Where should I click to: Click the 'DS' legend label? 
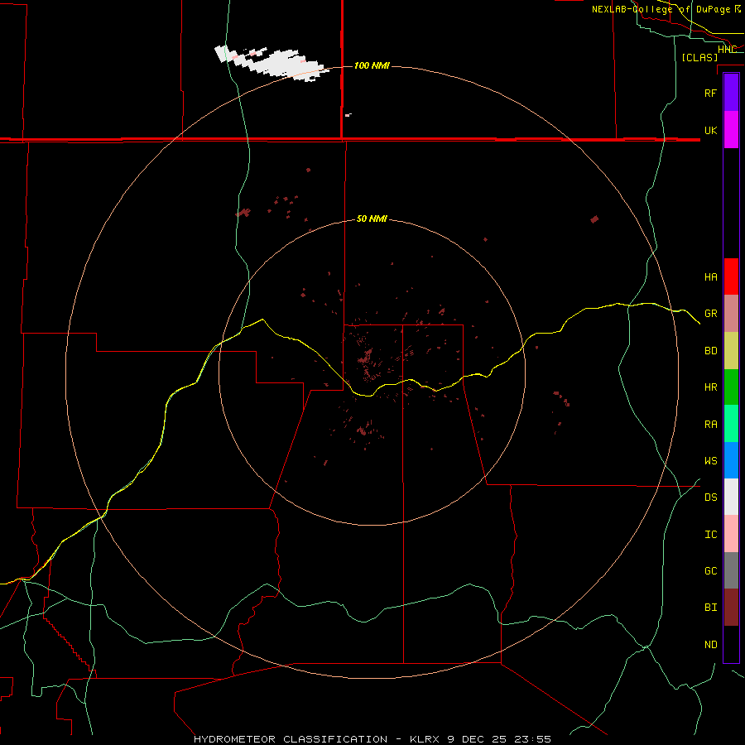tap(711, 497)
